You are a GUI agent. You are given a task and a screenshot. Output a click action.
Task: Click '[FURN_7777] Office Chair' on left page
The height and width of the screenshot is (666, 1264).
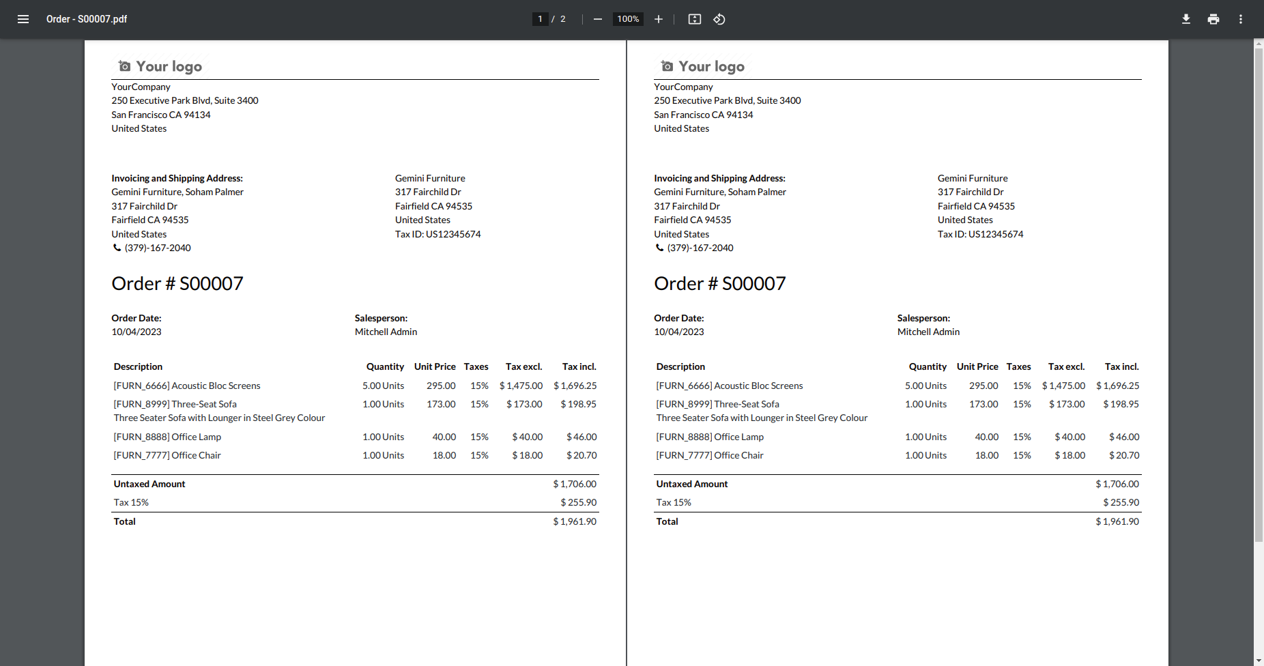(167, 455)
